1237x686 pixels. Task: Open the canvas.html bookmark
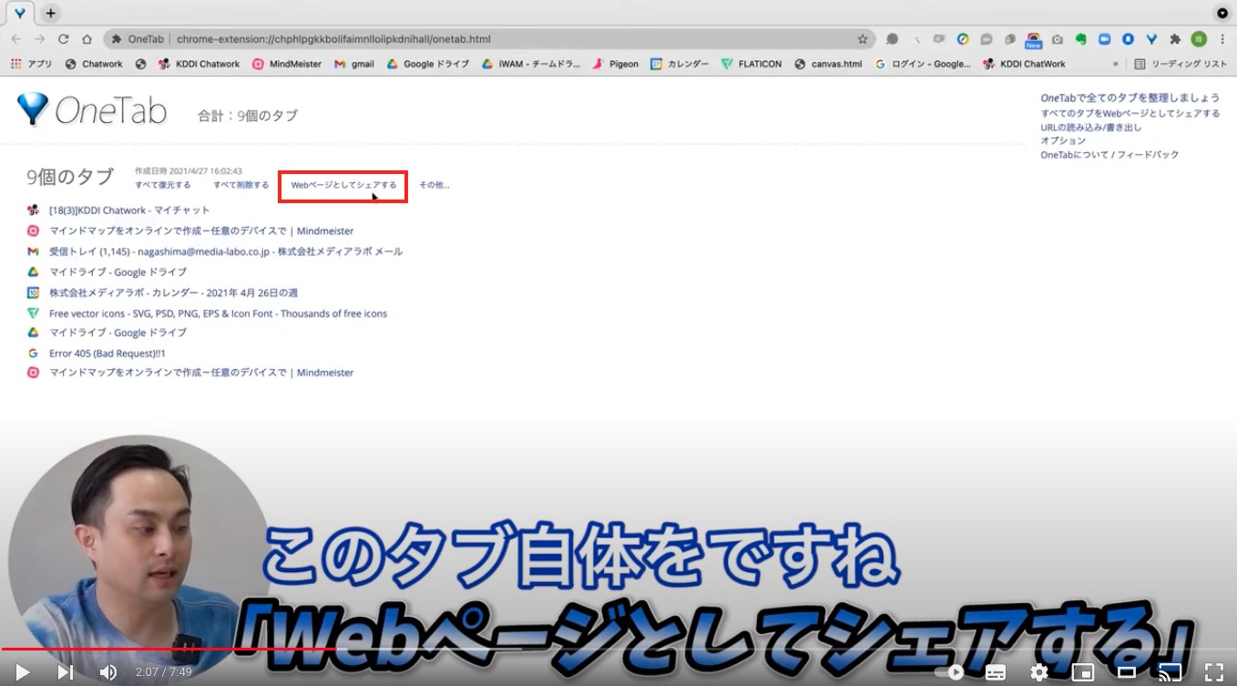pos(828,64)
